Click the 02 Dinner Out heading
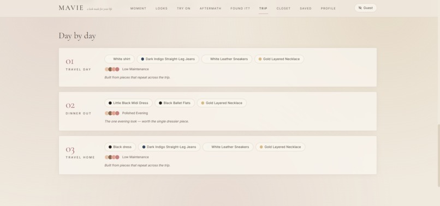 point(79,109)
